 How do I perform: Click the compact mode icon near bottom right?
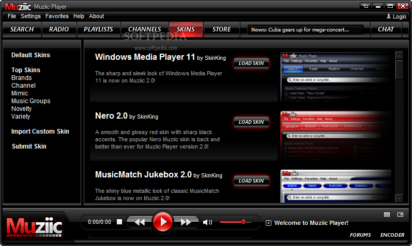pos(387,215)
